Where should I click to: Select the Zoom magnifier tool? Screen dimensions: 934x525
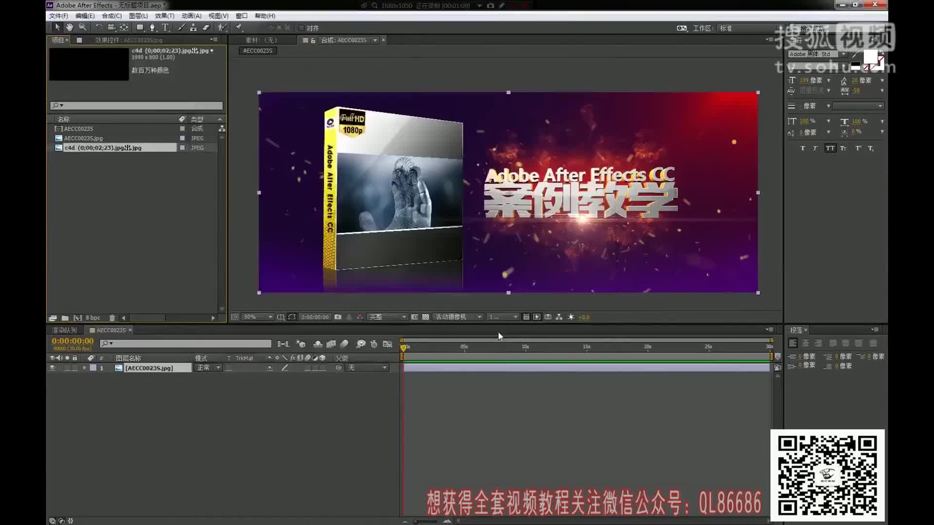point(83,27)
